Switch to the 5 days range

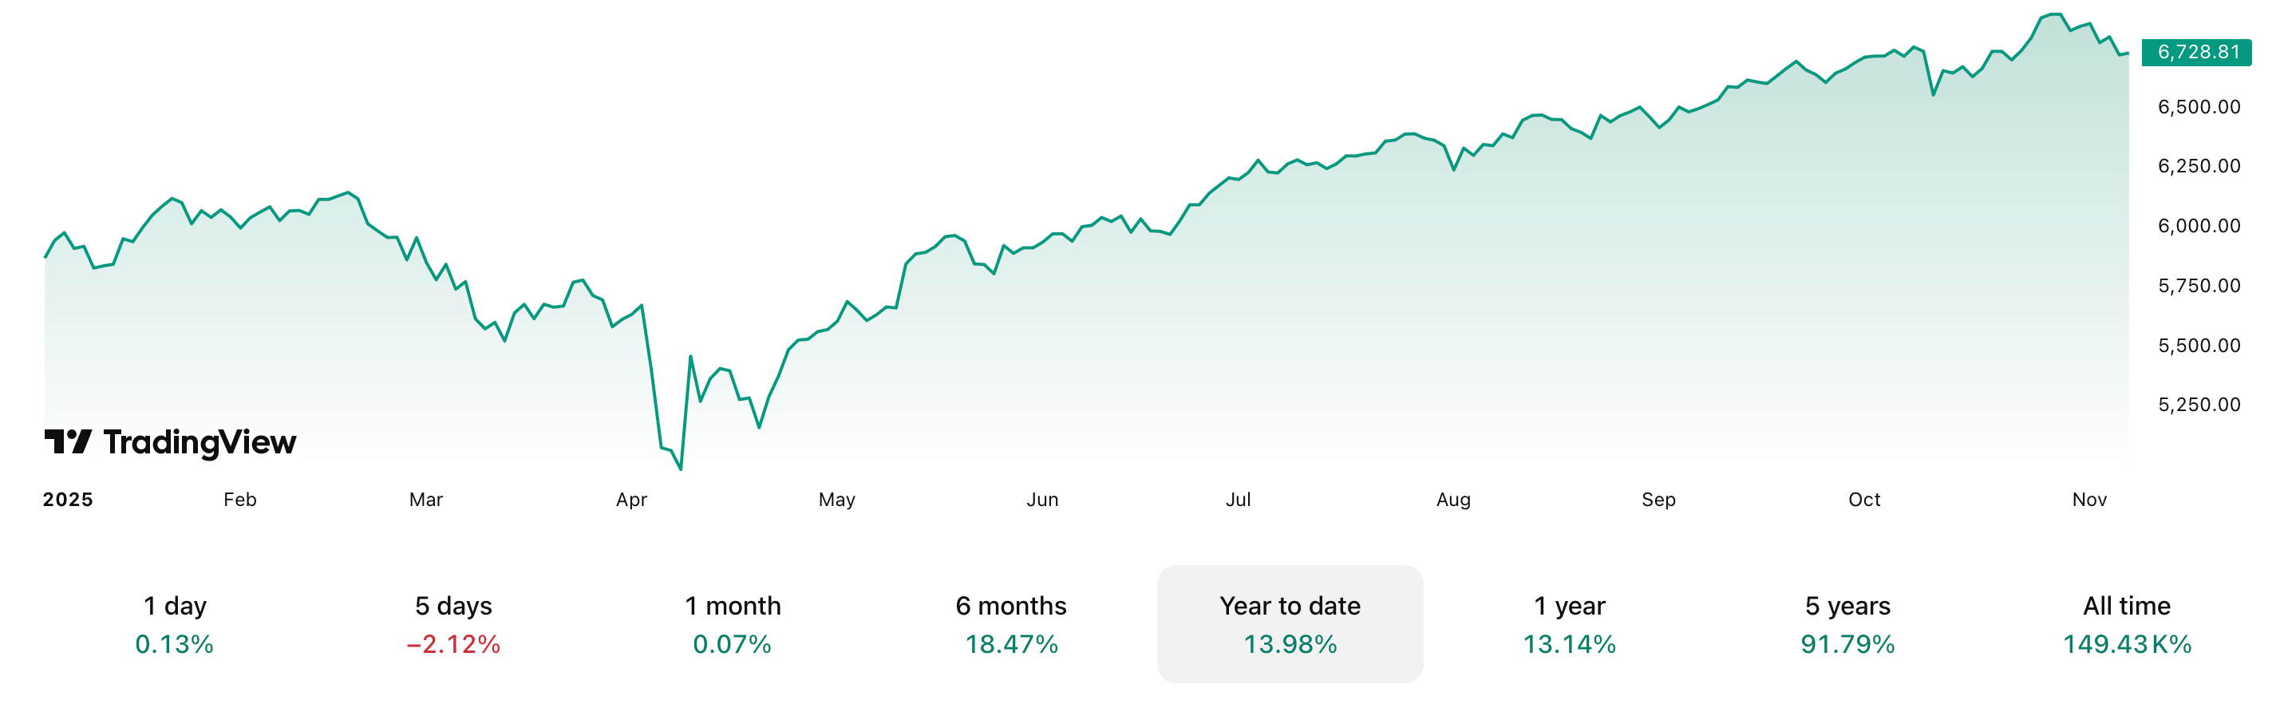(x=453, y=624)
